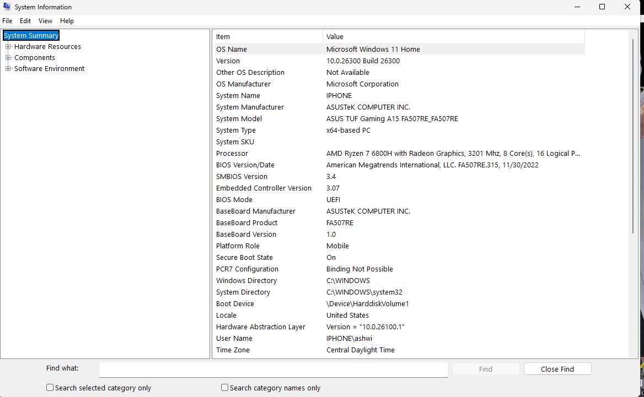Open the File menu

click(x=7, y=21)
